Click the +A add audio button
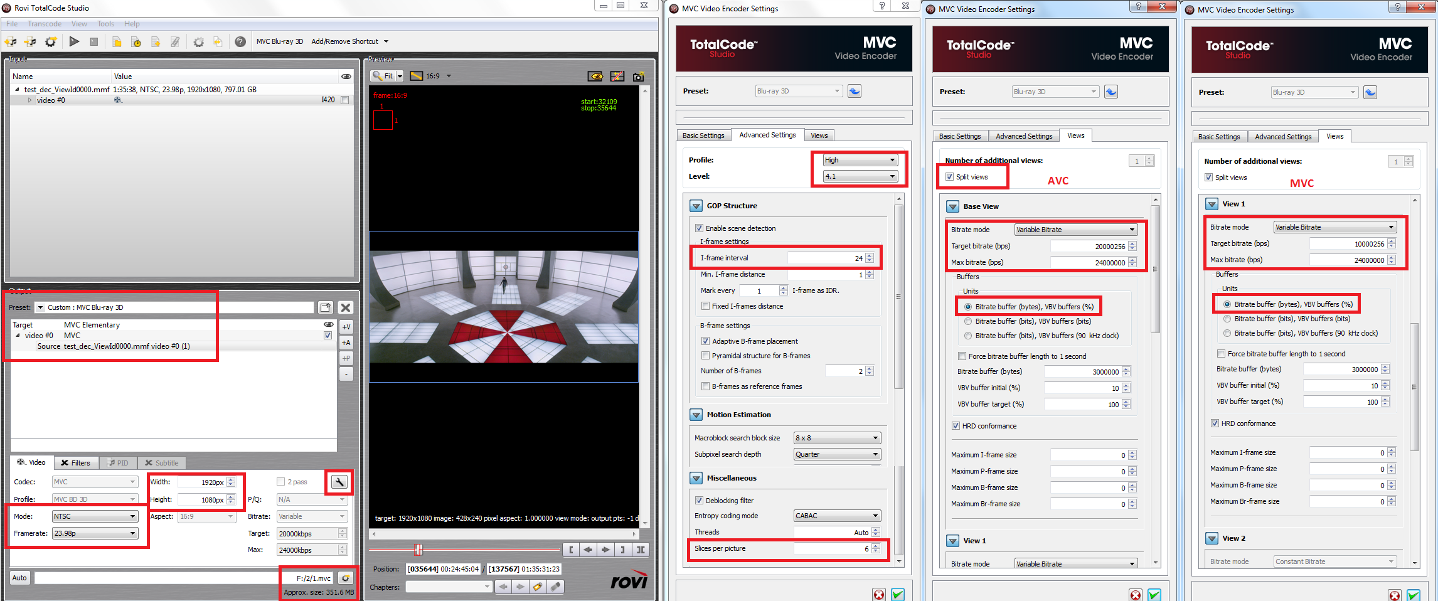This screenshot has width=1438, height=601. (x=346, y=343)
